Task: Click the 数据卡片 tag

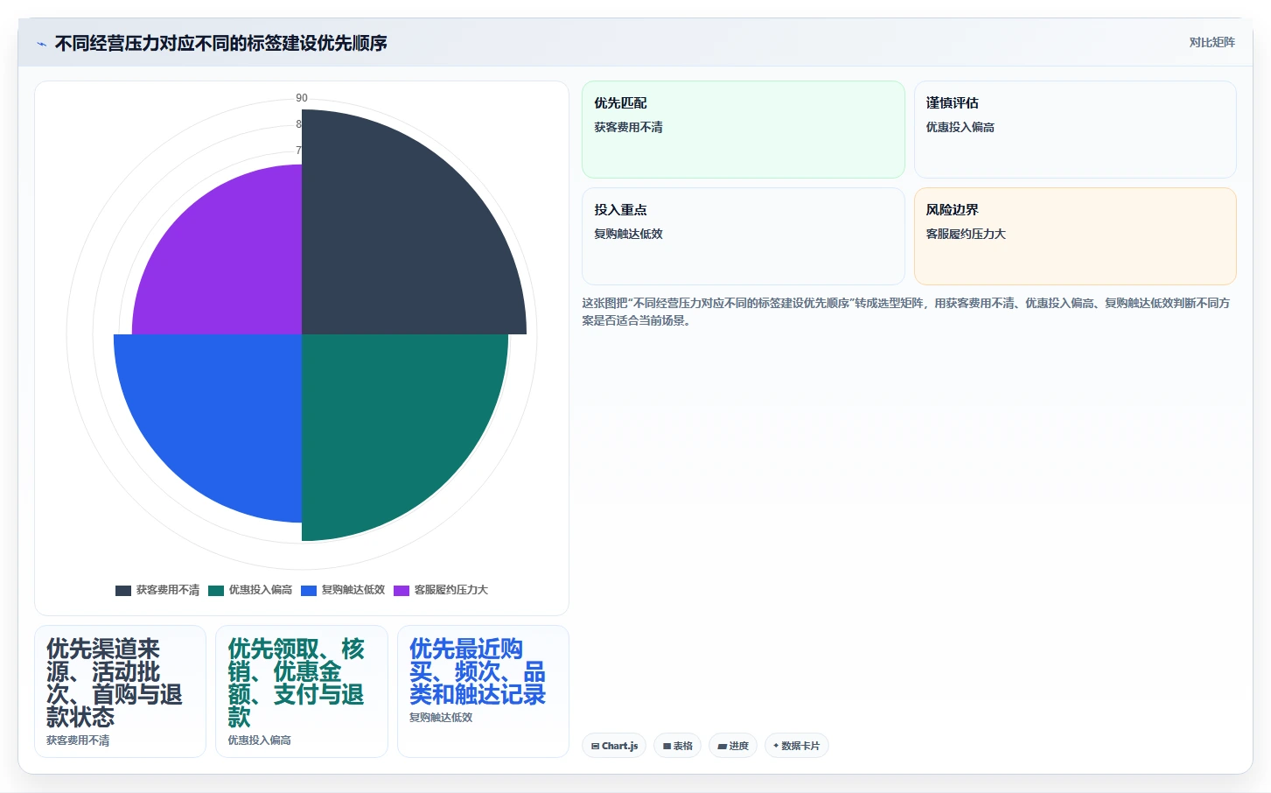Action: pos(796,746)
